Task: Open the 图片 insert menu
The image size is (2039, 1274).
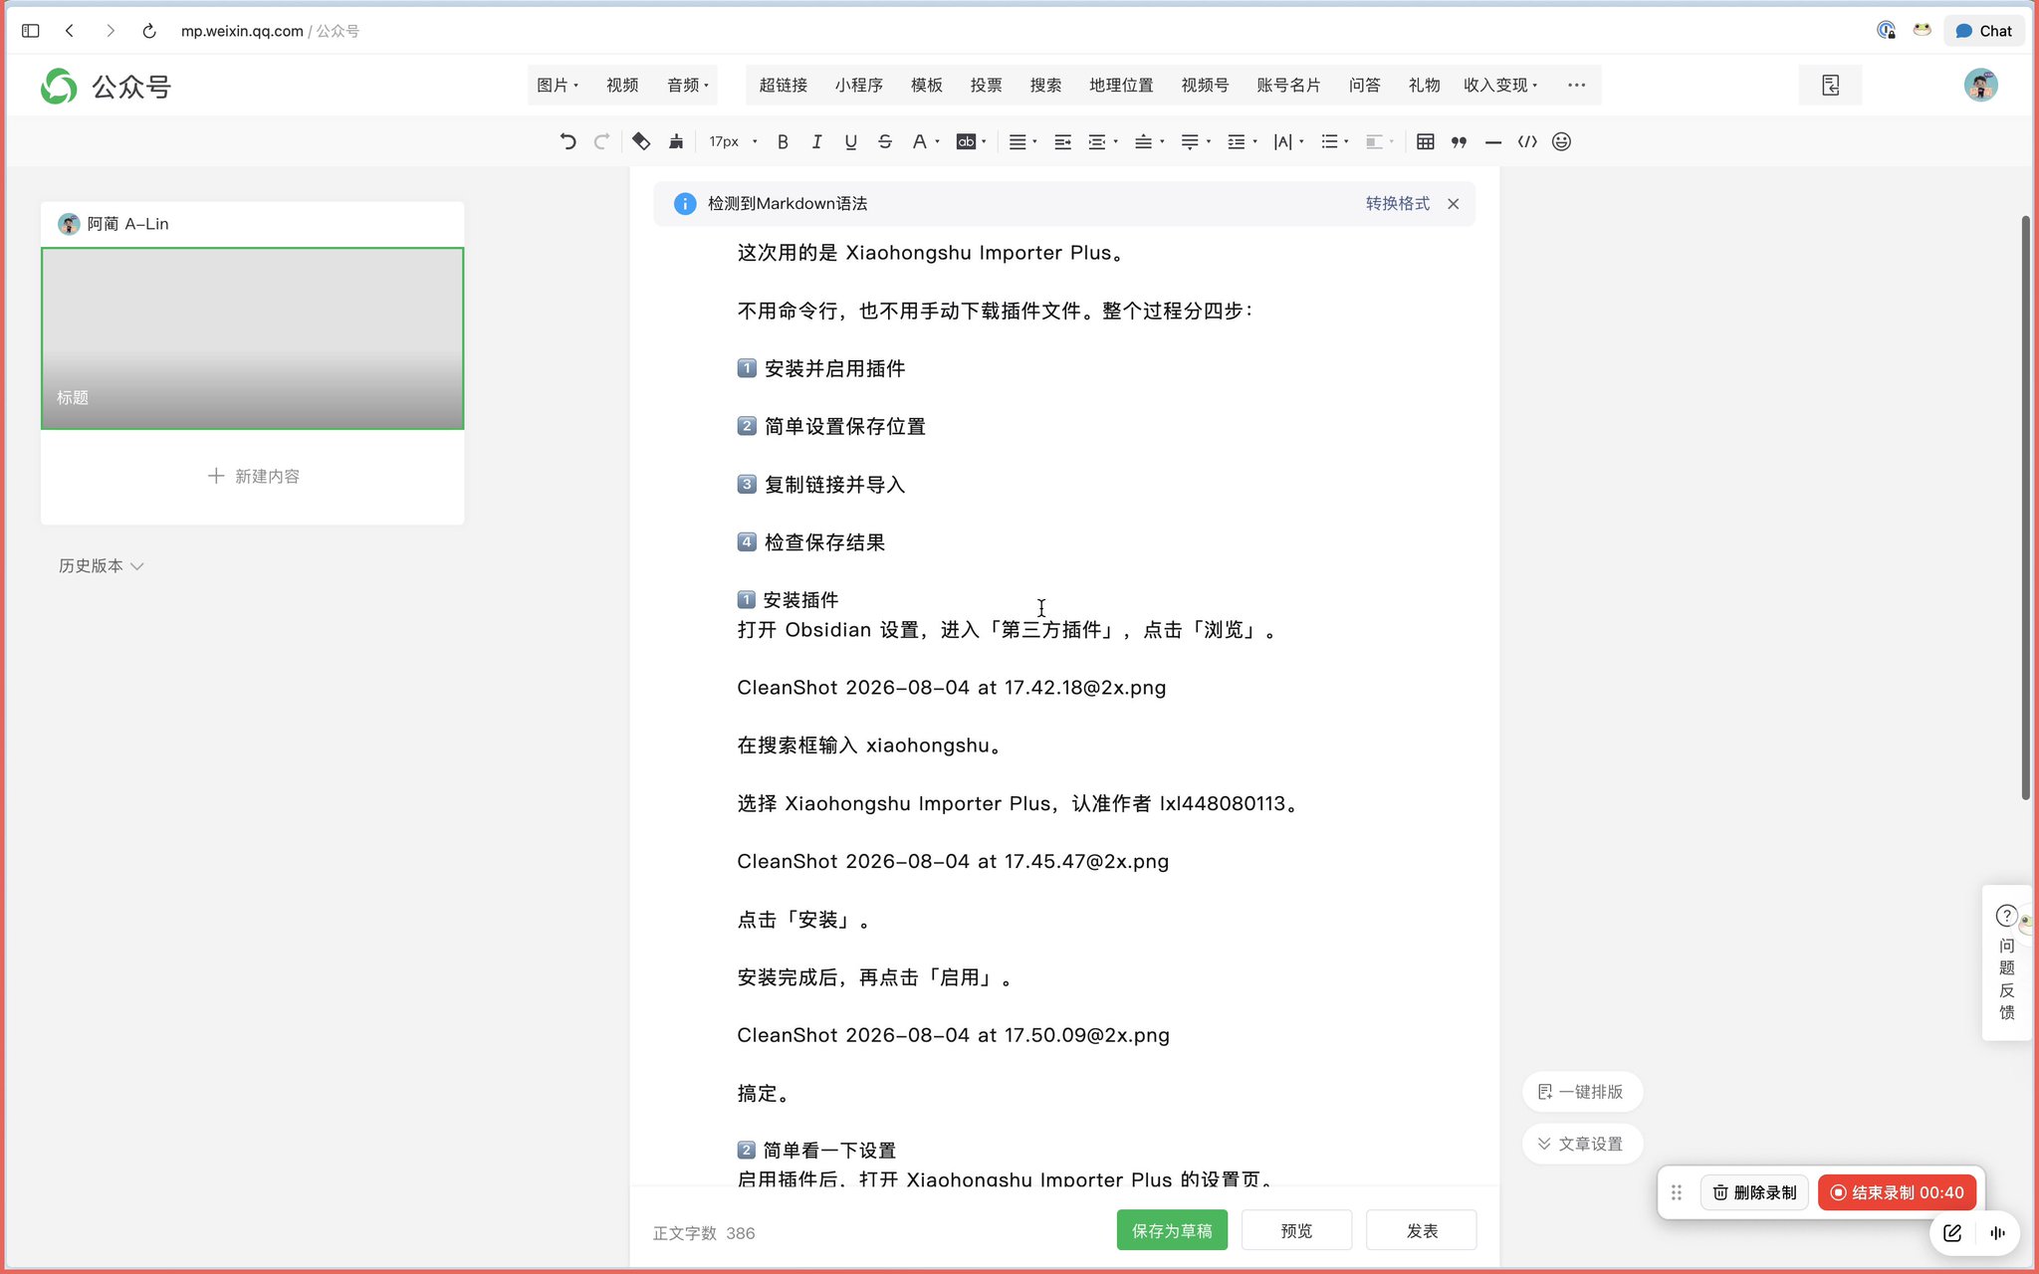Action: 558,85
